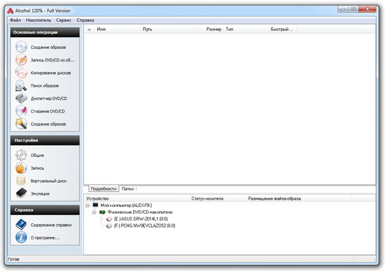Click the О программе info icon
Viewport: 386px width, 271px height.
coord(21,237)
